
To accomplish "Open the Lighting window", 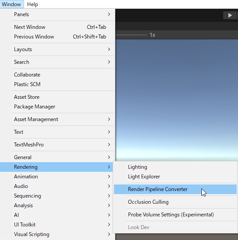I will [x=175, y=167].
